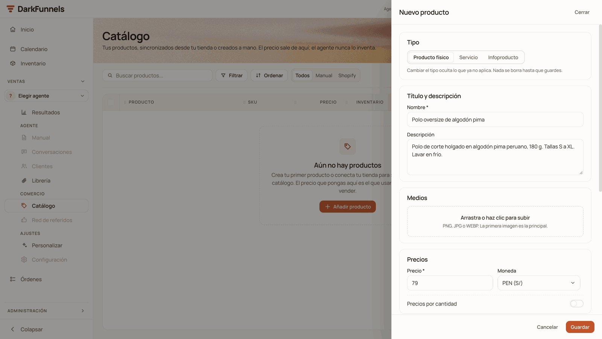Viewport: 602px width, 339px height.
Task: Click the Descripción text area
Action: pyautogui.click(x=495, y=157)
